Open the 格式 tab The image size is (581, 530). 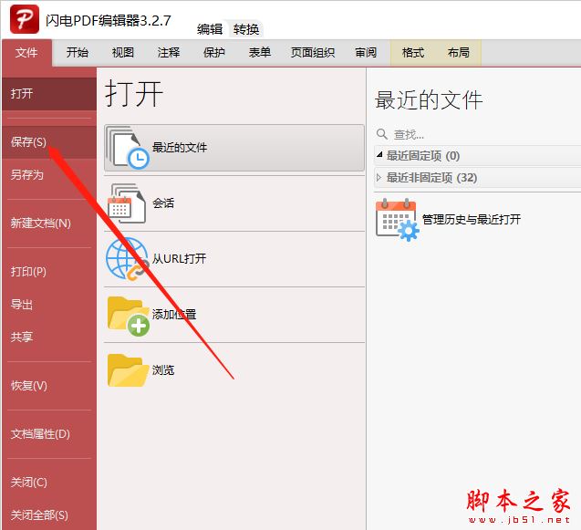pos(413,53)
